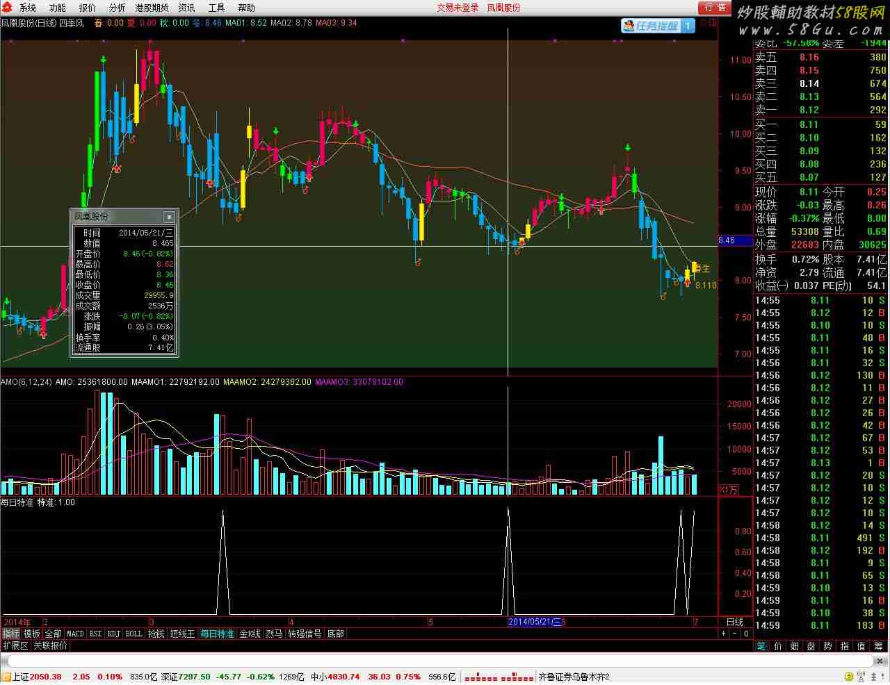This screenshot has width=890, height=685.
Task: Select the 指 tab in quote panel
Action: (845, 646)
